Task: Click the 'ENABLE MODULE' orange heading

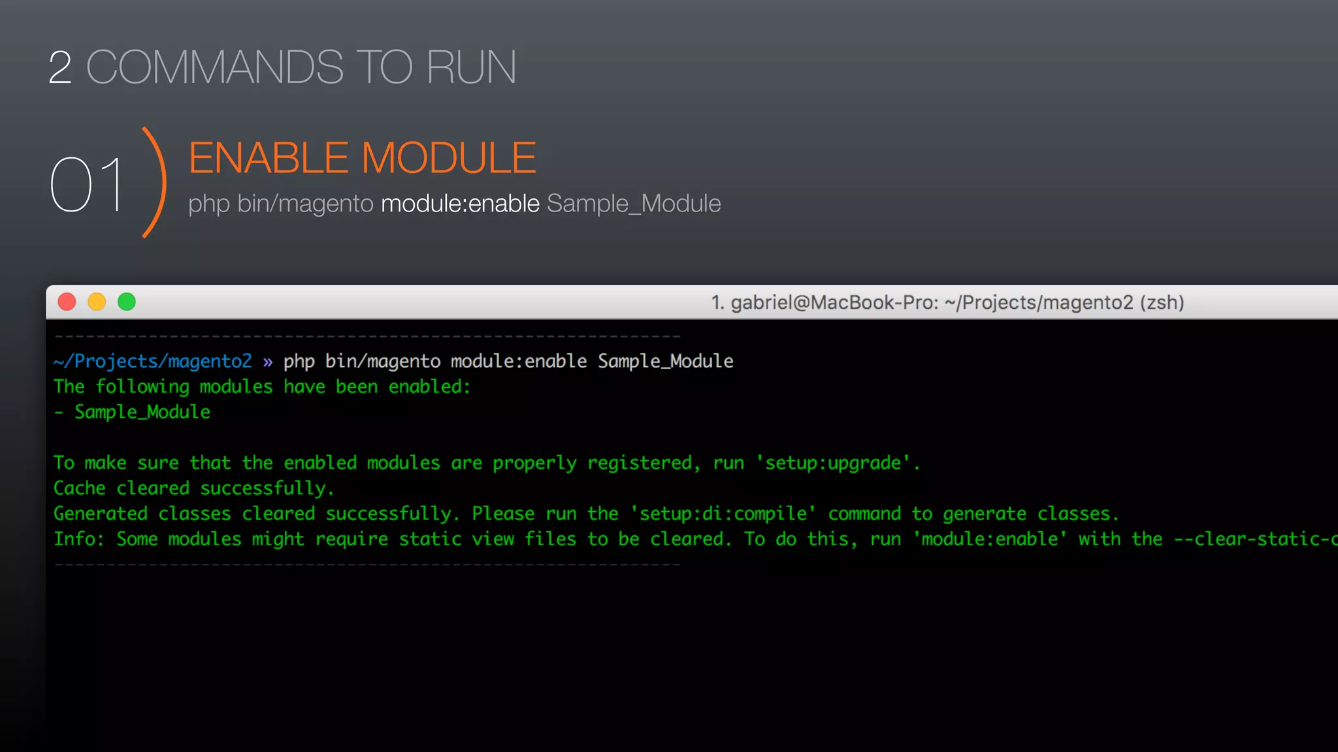Action: point(363,158)
